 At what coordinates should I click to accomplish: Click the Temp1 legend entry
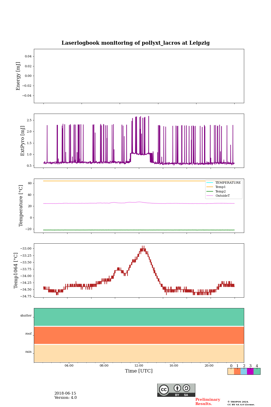216,187
